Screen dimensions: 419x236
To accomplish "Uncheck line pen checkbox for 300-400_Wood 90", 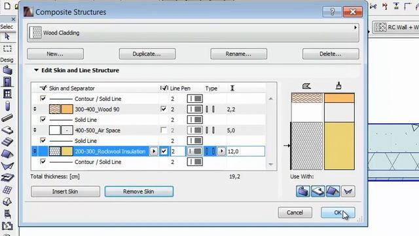I will pos(163,109).
